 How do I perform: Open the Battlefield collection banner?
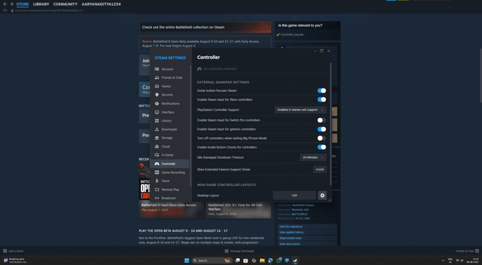205,27
